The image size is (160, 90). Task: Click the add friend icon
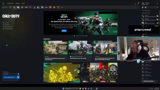click(143, 7)
